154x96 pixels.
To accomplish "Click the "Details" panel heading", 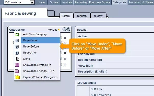I will click(82, 30).
